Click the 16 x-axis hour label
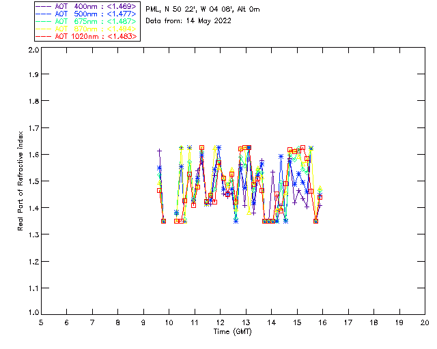437x349 pixels. coord(322,322)
